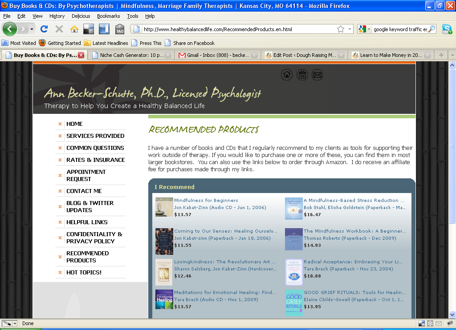456x330 pixels.
Task: Open the Edit menu
Action: pos(21,16)
